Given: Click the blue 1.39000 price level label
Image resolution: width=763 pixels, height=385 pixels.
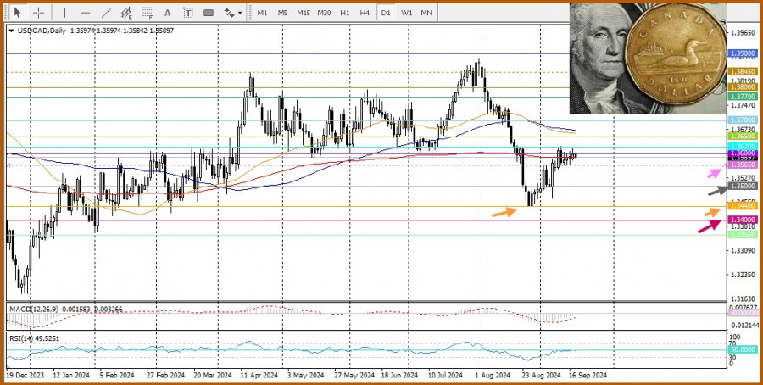Looking at the screenshot, I should click(x=742, y=53).
